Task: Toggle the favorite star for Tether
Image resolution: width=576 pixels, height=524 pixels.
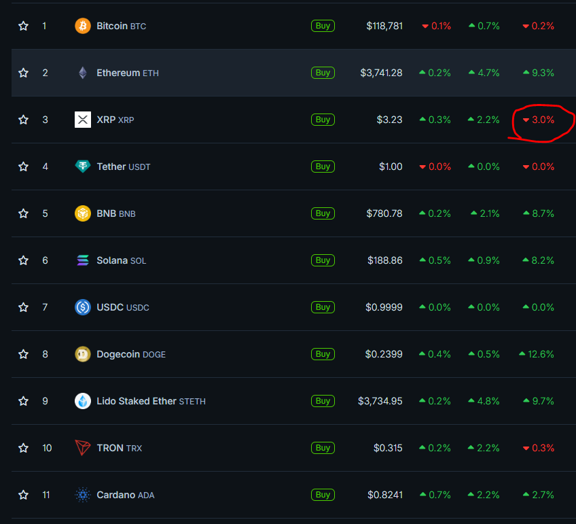Action: click(24, 167)
